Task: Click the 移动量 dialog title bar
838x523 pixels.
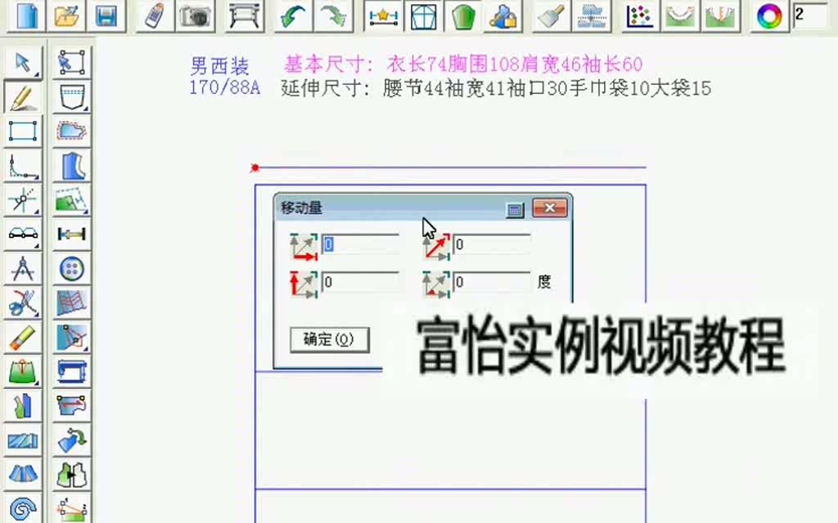Action: pos(368,208)
